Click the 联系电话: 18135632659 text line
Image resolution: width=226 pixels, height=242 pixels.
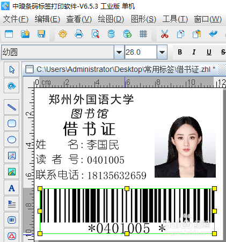click(x=91, y=175)
